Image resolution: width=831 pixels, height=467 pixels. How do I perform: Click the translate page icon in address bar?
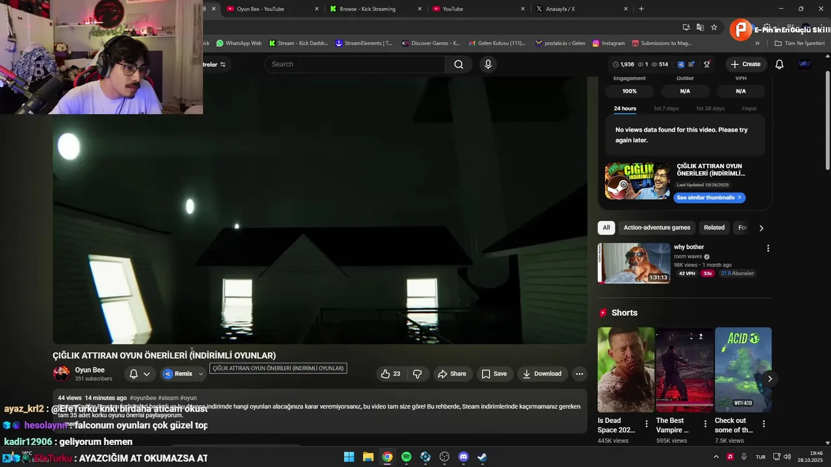[x=700, y=27]
